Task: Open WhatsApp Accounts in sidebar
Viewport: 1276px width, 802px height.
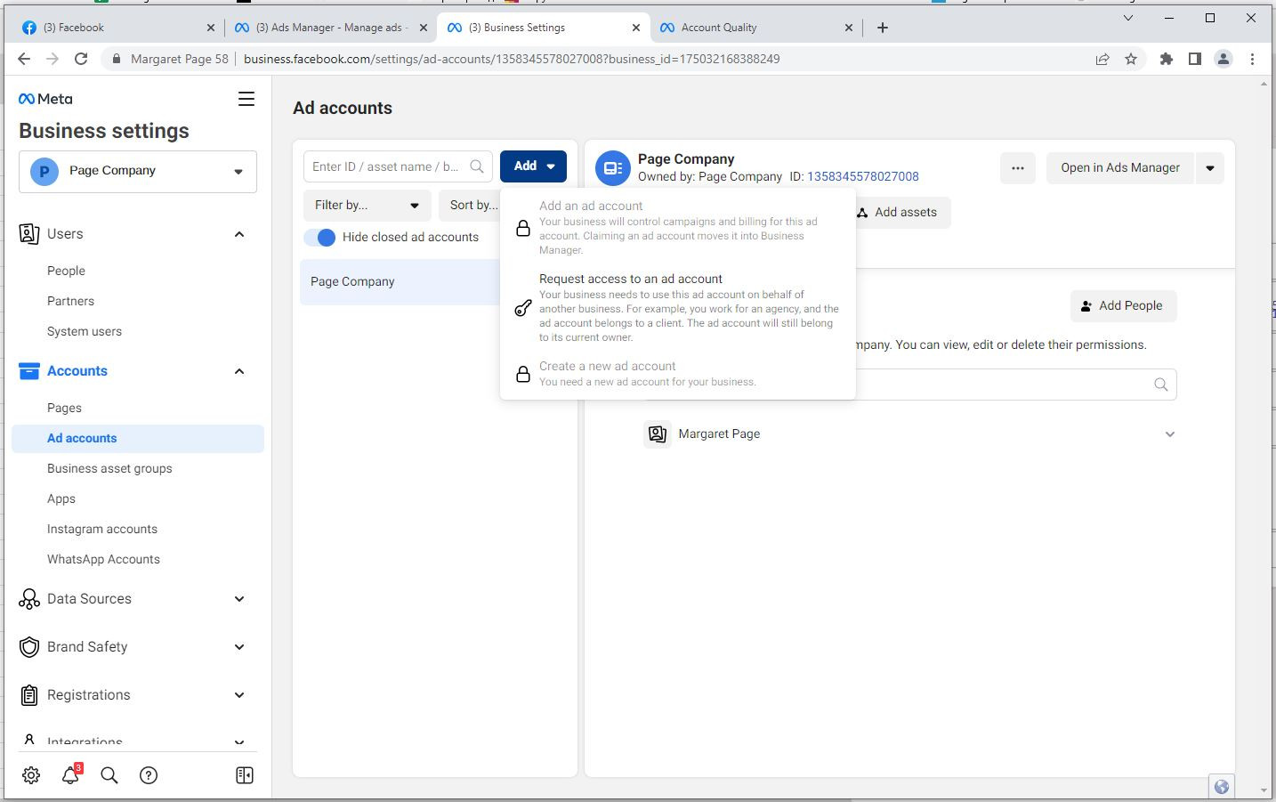Action: point(103,559)
